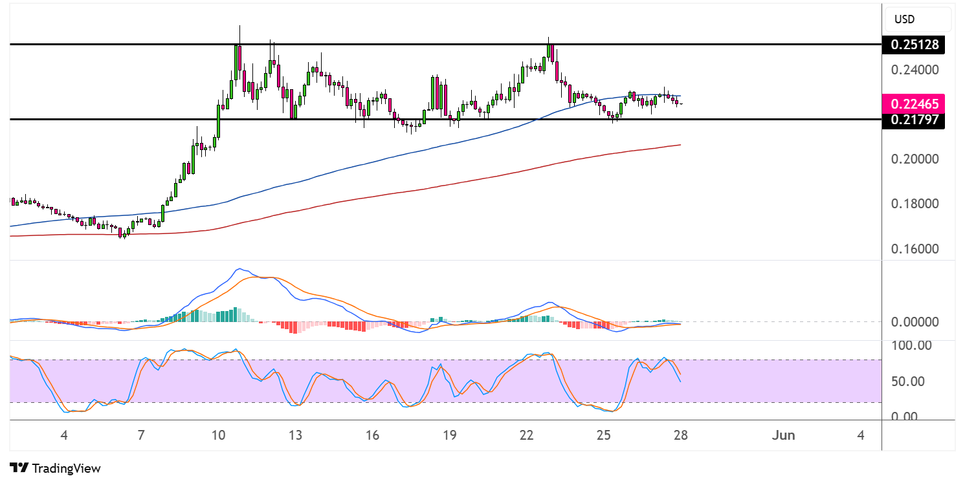Click the 0.00000 zero line label of MACD pane
965x485 pixels.
[x=915, y=321]
